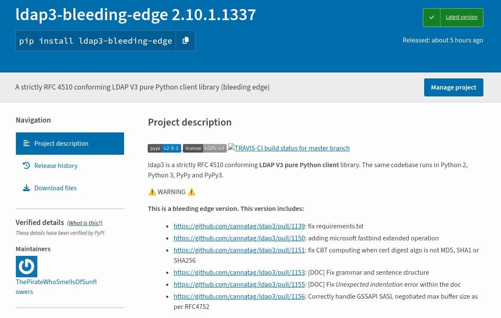Open the 'What is this?' verified details link

coord(85,223)
